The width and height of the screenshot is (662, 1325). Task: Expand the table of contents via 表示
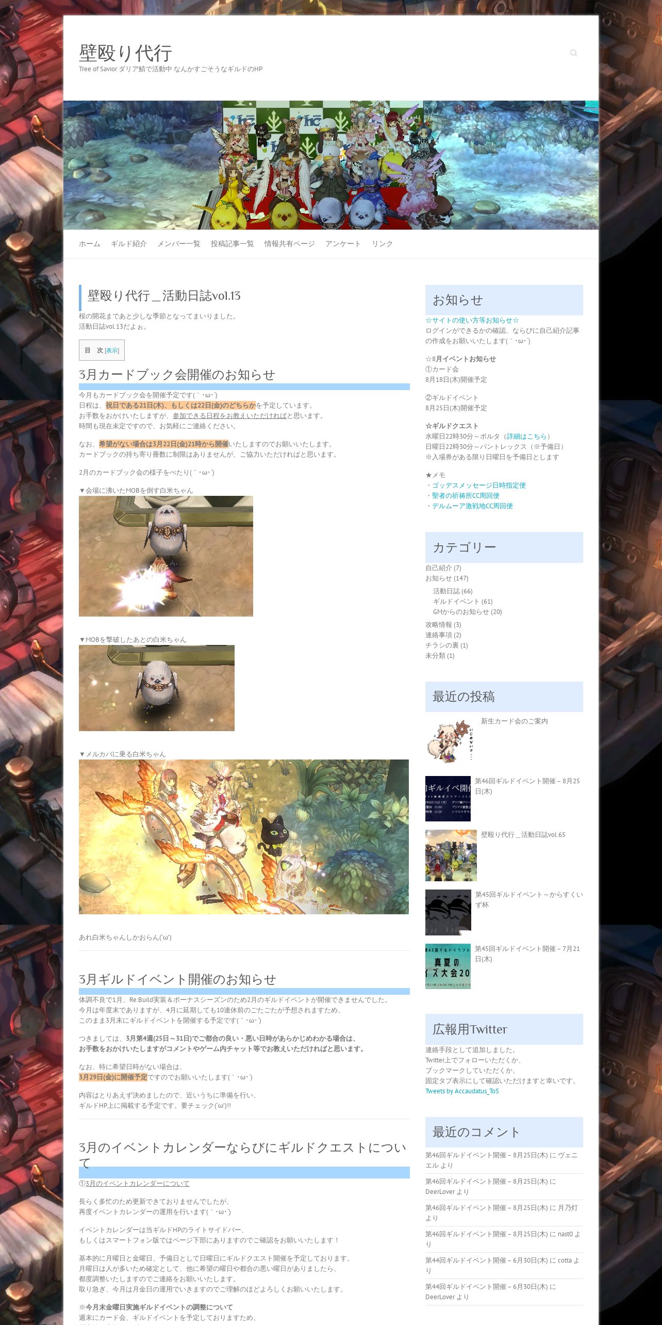[112, 350]
